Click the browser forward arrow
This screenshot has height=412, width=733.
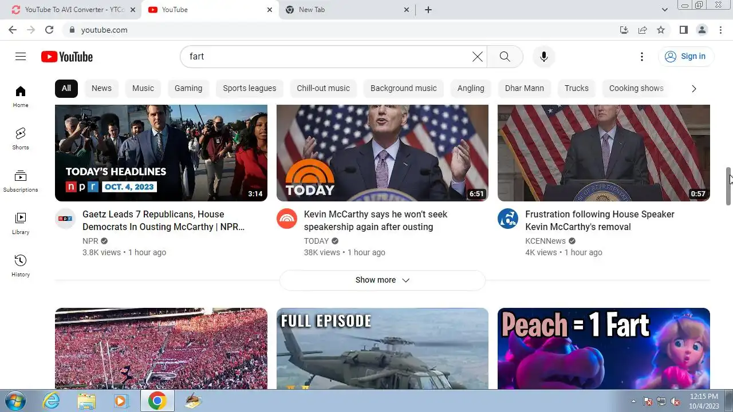point(31,30)
